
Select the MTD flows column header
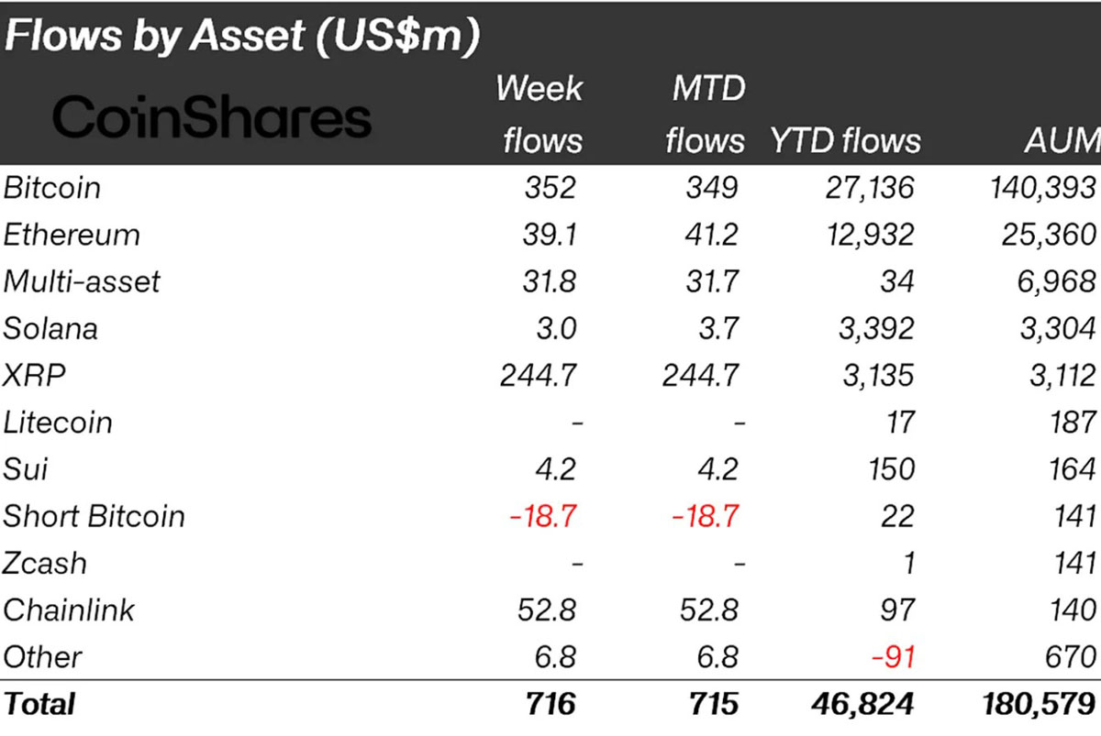(705, 115)
